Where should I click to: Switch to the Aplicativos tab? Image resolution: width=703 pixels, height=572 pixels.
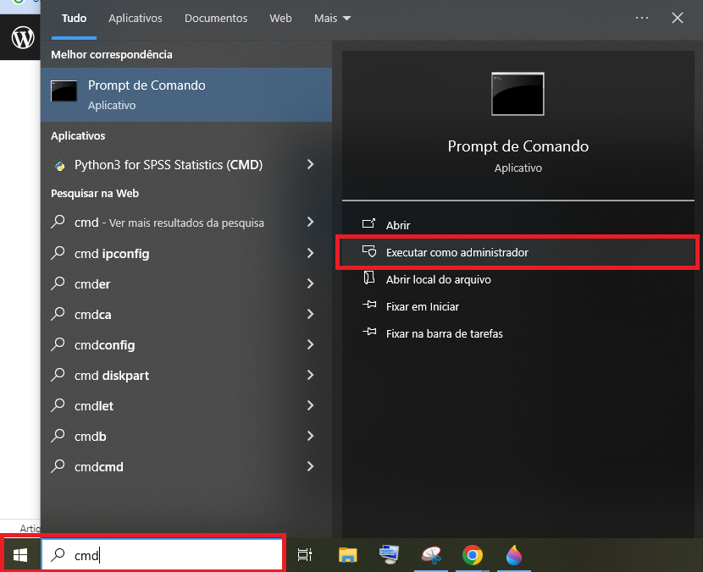click(136, 19)
